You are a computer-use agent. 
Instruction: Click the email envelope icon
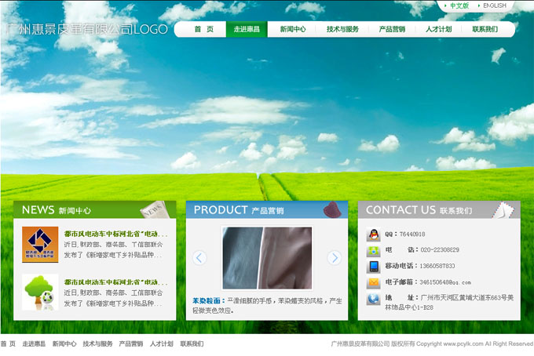(x=373, y=283)
